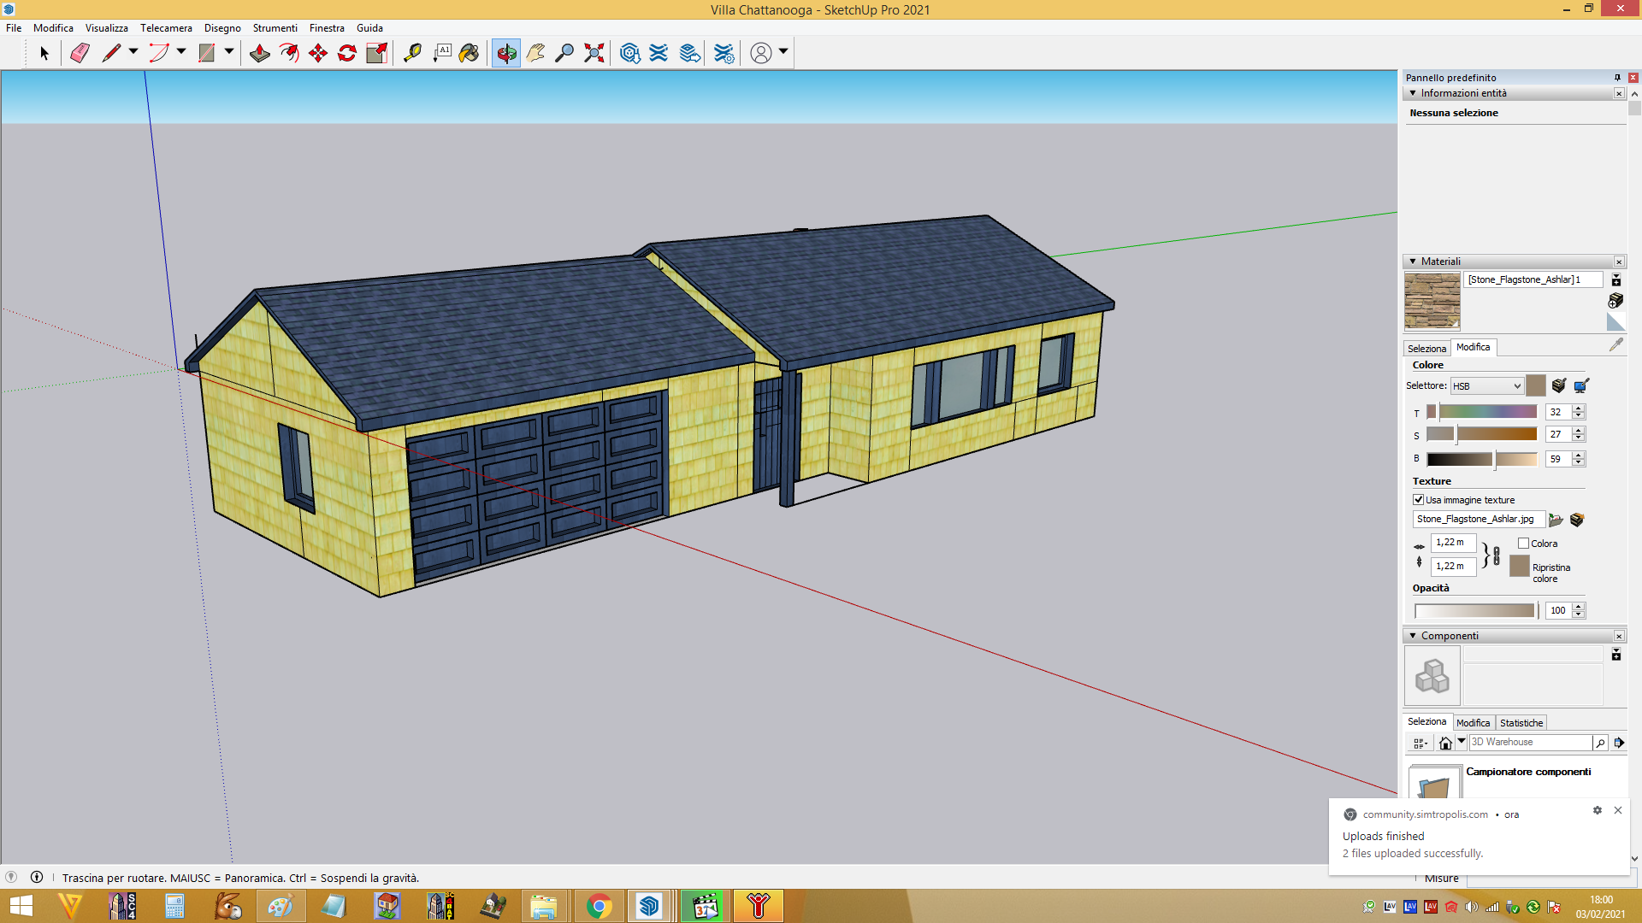Image resolution: width=1642 pixels, height=923 pixels.
Task: Select the Move tool
Action: click(318, 53)
